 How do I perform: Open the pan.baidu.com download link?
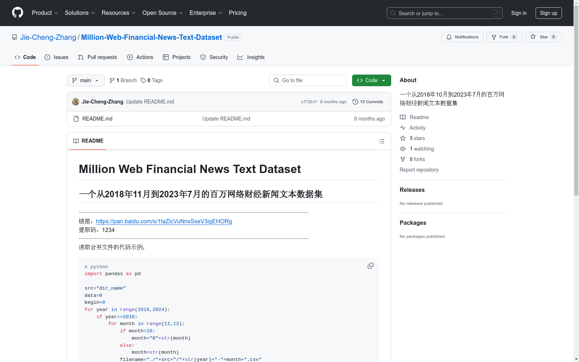tap(164, 221)
